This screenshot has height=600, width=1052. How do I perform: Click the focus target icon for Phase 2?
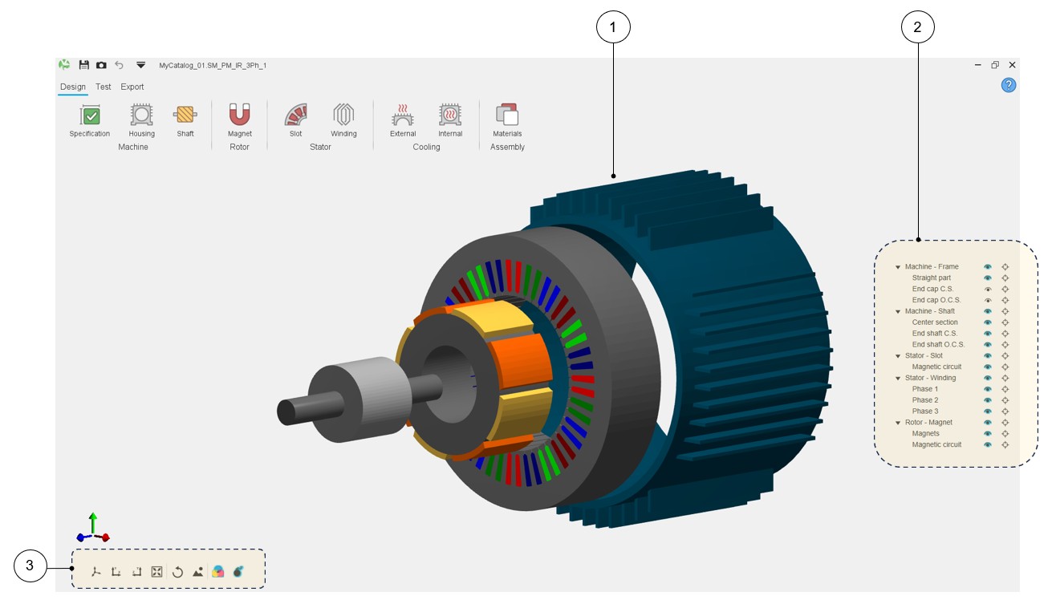tap(1005, 400)
